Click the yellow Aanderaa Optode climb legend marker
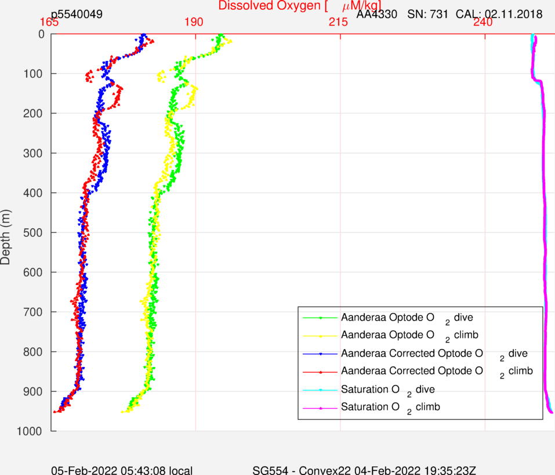Viewport: 555px width, 475px height. [x=320, y=336]
